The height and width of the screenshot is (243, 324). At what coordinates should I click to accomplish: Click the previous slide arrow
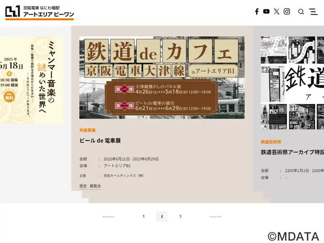coord(109,217)
